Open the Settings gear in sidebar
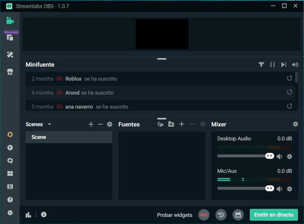The height and width of the screenshot is (224, 304). click(x=10, y=212)
